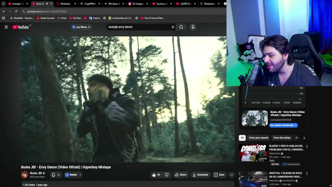This screenshot has height=187, width=332.
Task: Click the magnifier search button
Action: click(181, 27)
